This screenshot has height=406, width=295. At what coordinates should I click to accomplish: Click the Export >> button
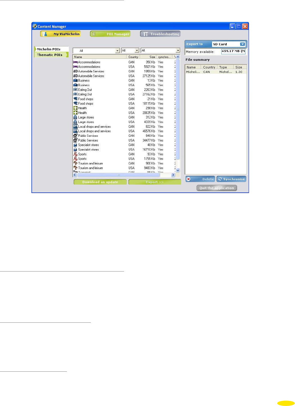pos(155,182)
